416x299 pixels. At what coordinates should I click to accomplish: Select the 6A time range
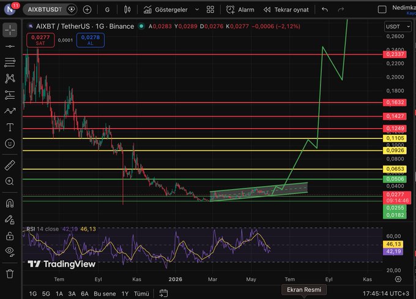click(x=84, y=294)
